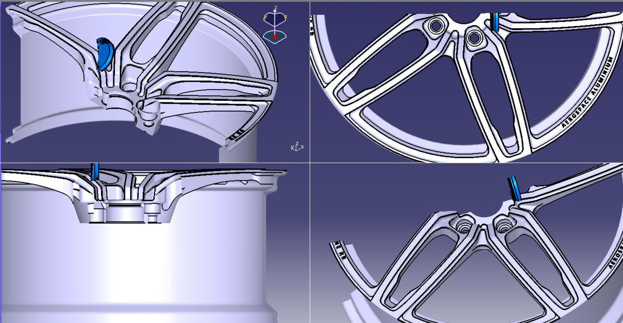The height and width of the screenshot is (323, 623).
Task: Click the horizontal divider between the viewports
Action: (x=156, y=162)
